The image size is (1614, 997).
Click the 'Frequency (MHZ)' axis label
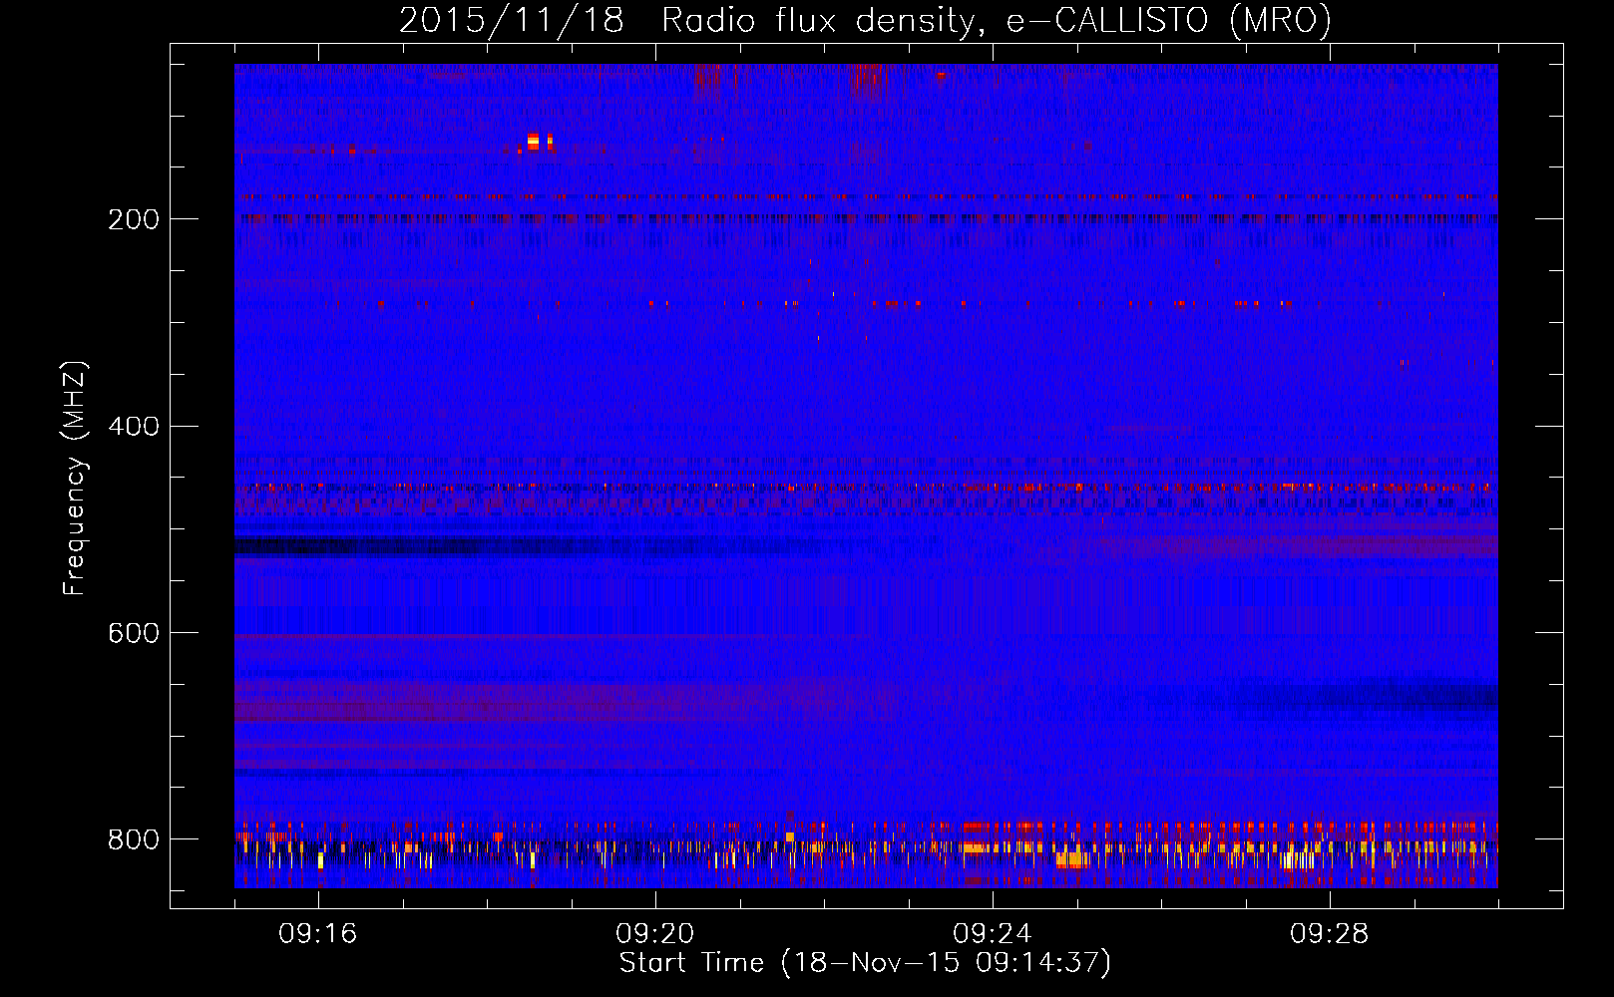(x=74, y=479)
